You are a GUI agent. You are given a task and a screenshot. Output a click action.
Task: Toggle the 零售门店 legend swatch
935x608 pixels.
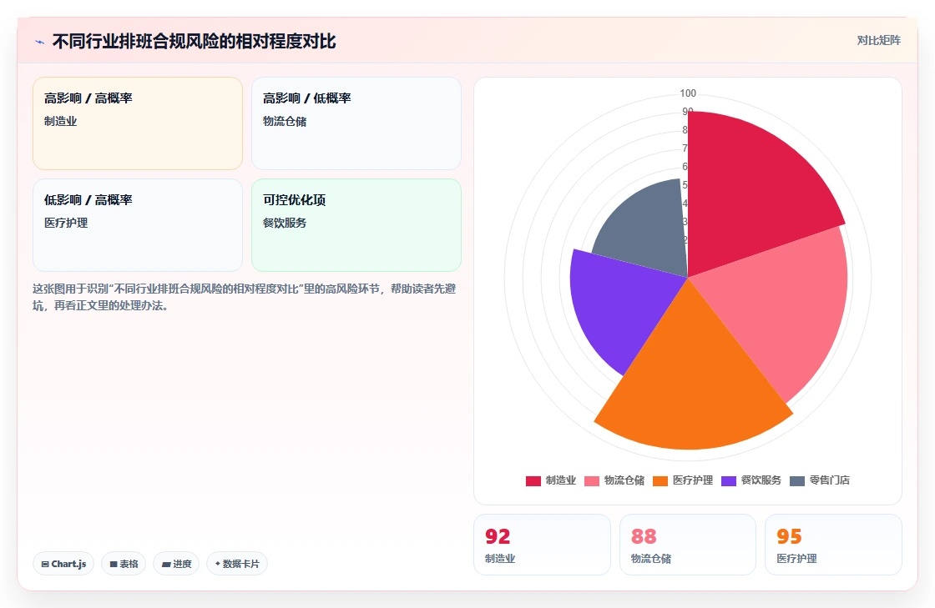coord(797,480)
